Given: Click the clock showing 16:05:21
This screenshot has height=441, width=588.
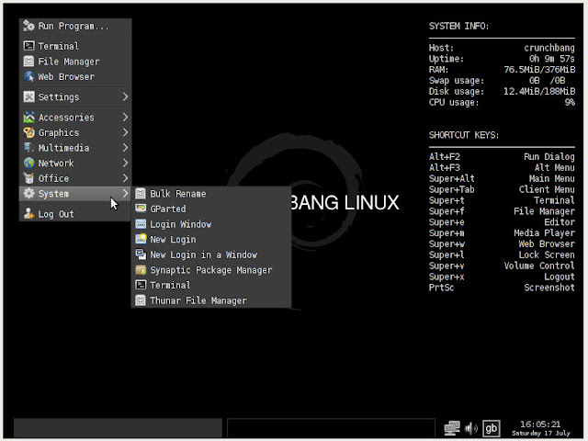Looking at the screenshot, I should 540,424.
